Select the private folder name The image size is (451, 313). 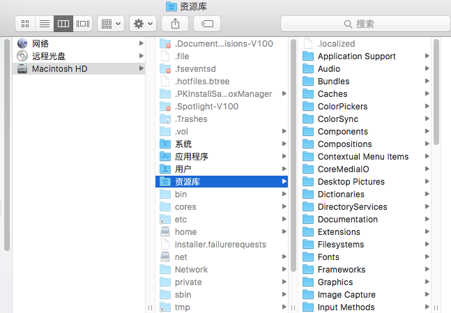pyautogui.click(x=188, y=282)
